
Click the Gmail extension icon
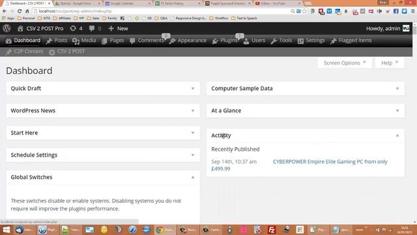pos(371,11)
